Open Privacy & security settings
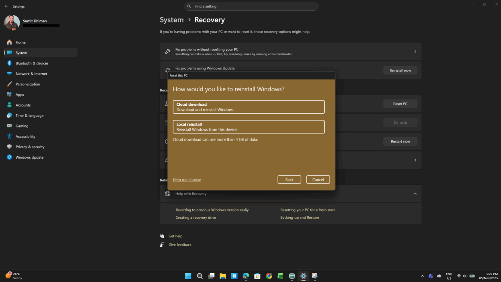This screenshot has width=501, height=282. (41, 147)
